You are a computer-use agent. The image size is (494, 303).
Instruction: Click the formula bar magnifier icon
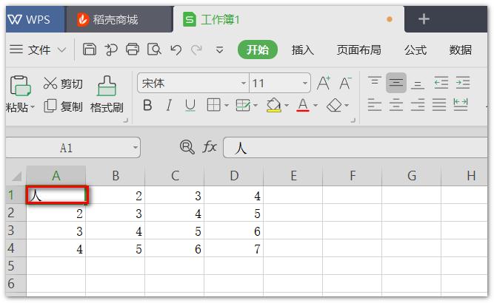187,147
